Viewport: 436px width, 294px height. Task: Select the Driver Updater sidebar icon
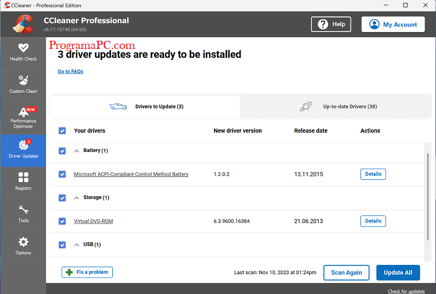coord(23,150)
